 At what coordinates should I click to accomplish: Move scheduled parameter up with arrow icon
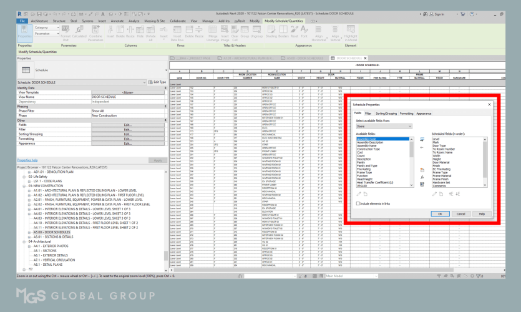pos(450,194)
